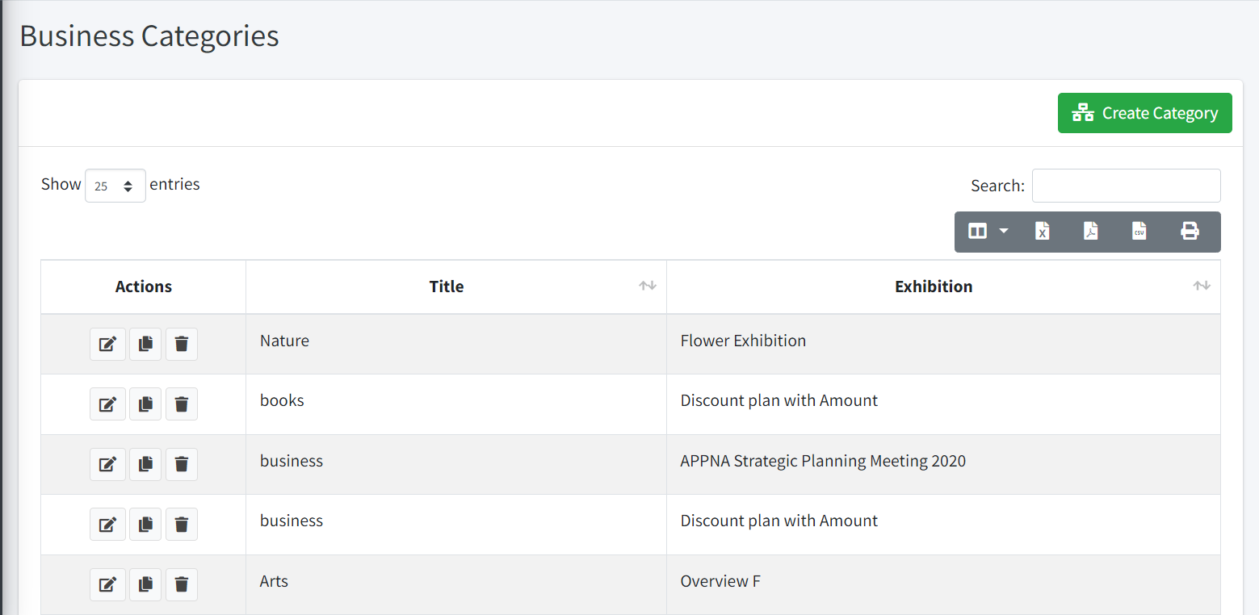Click the Create Category button
The width and height of the screenshot is (1259, 615).
(1144, 113)
